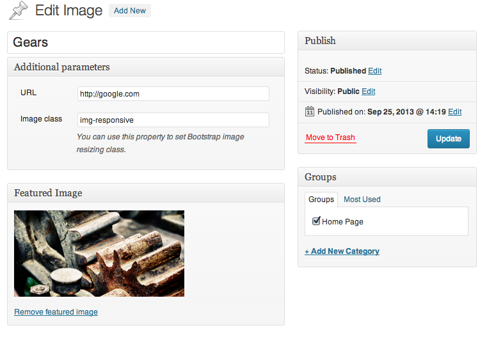Collapse the Featured Image panel header
480x337 pixels.
[146, 193]
